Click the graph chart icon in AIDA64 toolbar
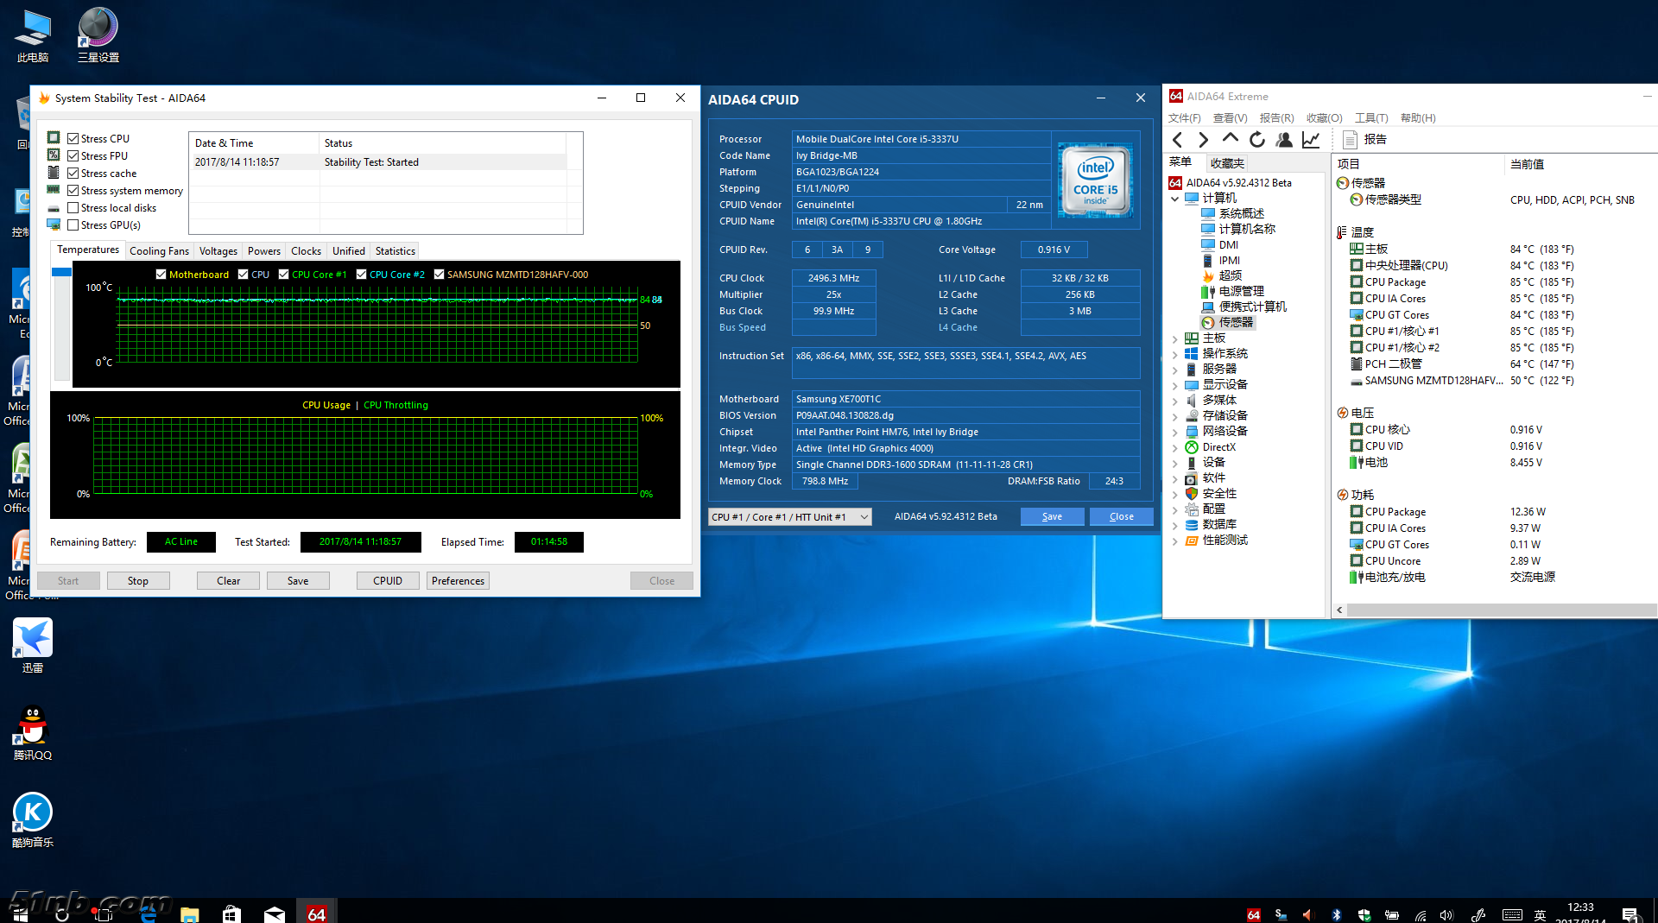The image size is (1658, 923). point(1311,140)
